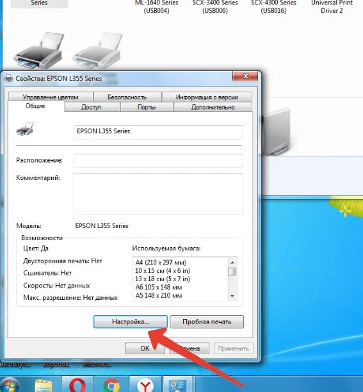This screenshot has width=363, height=392.
Task: Select paper size A6 105 x 148 мм
Action: coord(159,287)
